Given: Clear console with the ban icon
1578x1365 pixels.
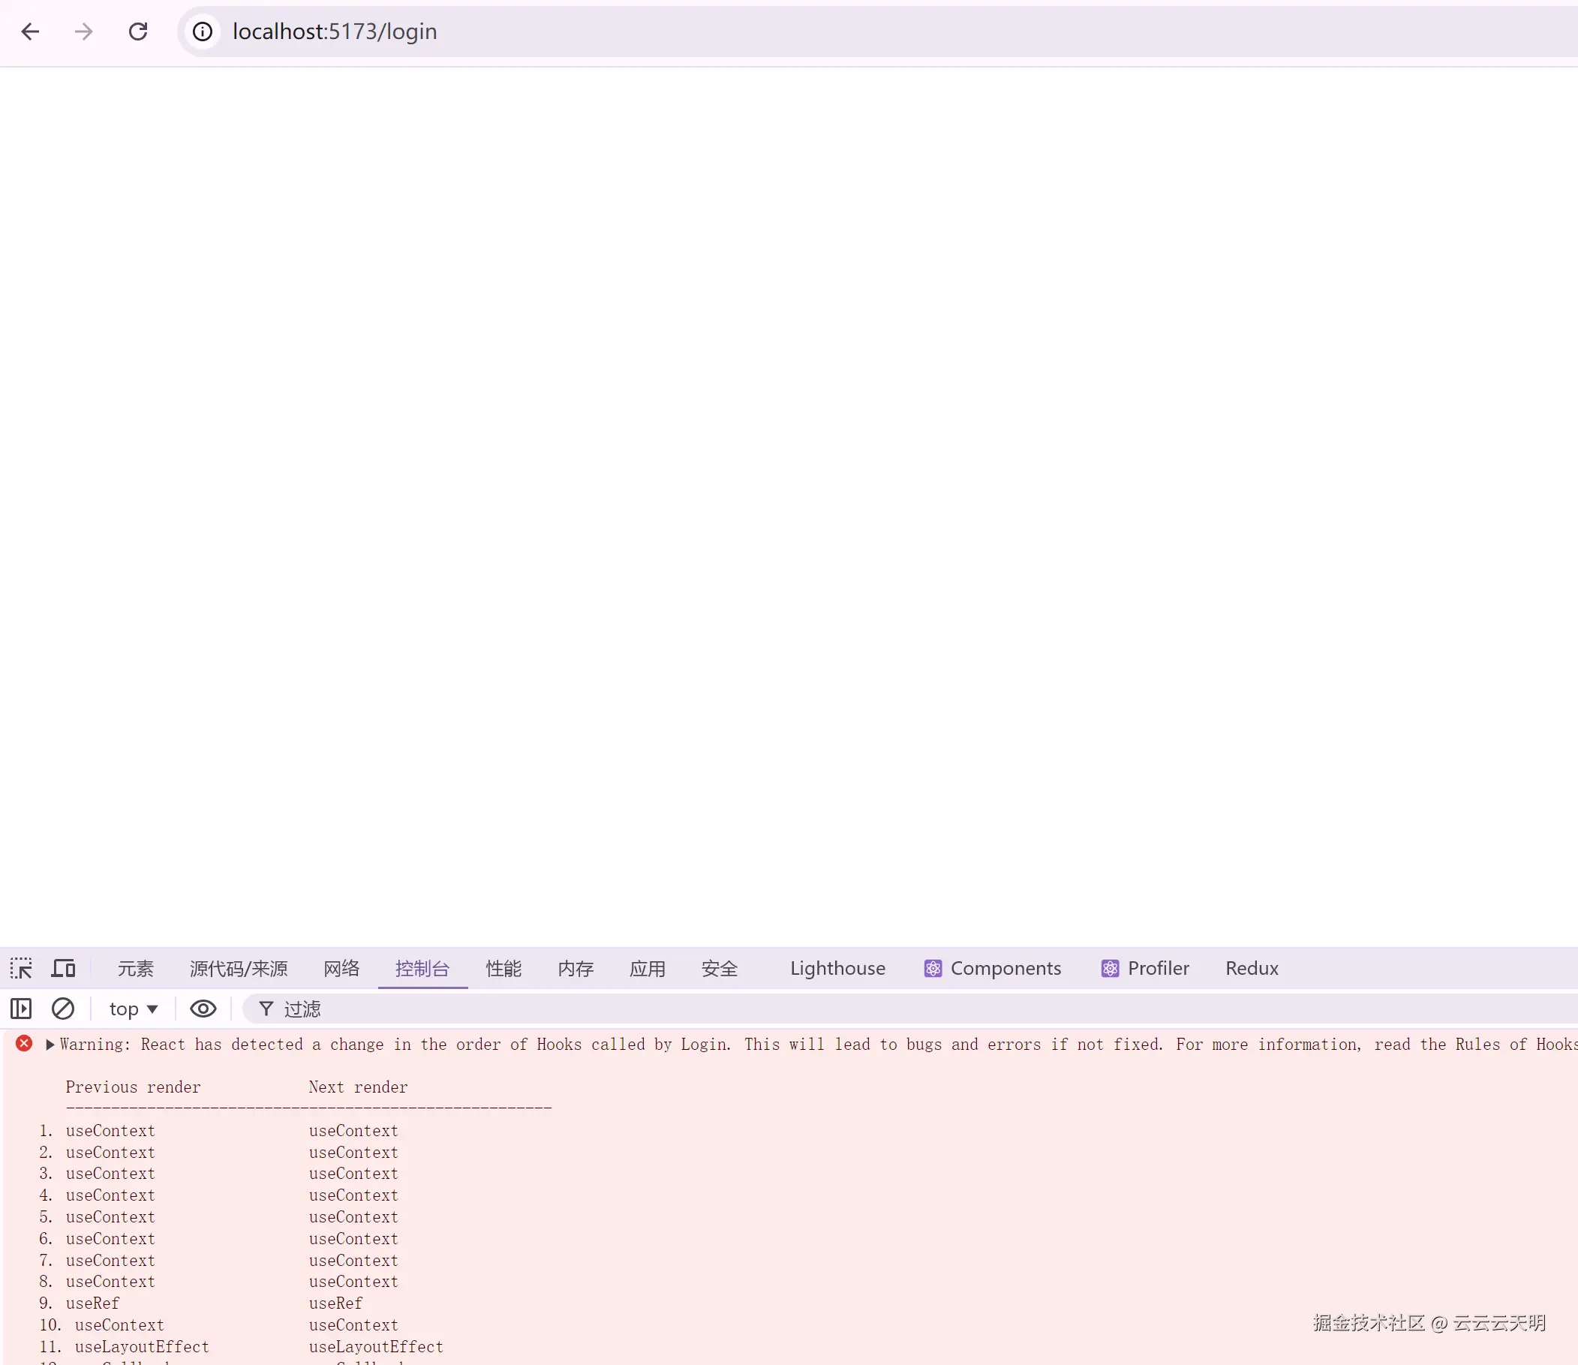Looking at the screenshot, I should click(62, 1009).
